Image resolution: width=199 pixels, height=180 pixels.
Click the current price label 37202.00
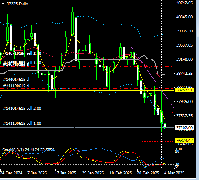coord(184,128)
